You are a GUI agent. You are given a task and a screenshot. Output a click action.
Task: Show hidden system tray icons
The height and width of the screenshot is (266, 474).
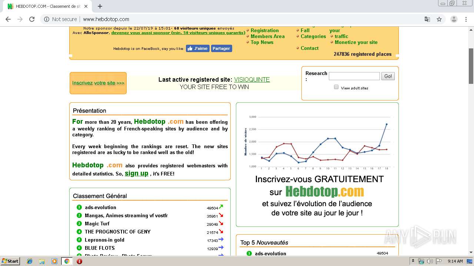point(413,261)
